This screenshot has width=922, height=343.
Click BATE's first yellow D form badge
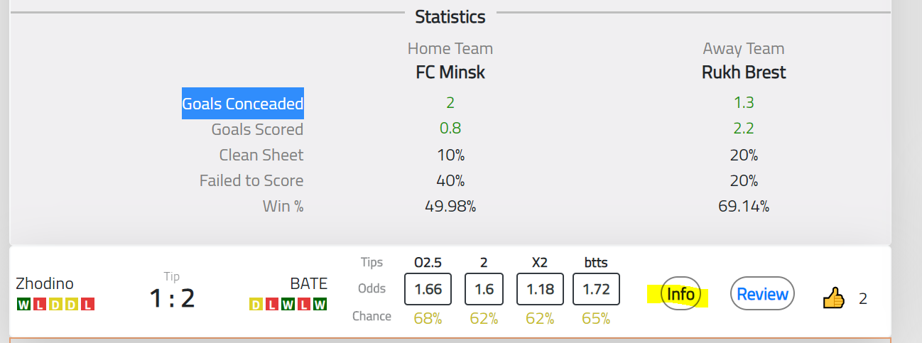point(256,304)
